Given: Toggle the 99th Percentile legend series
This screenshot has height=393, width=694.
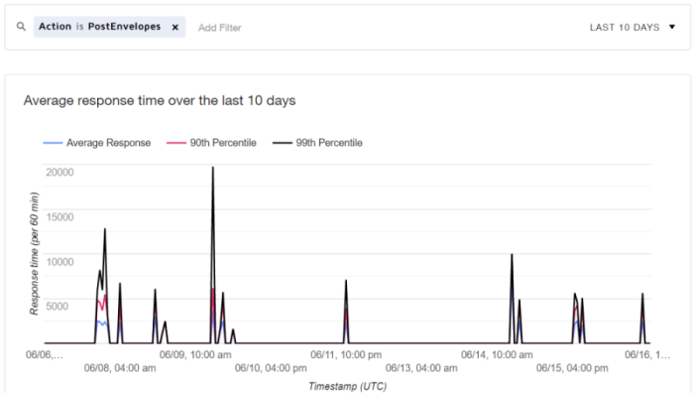Looking at the screenshot, I should 318,143.
